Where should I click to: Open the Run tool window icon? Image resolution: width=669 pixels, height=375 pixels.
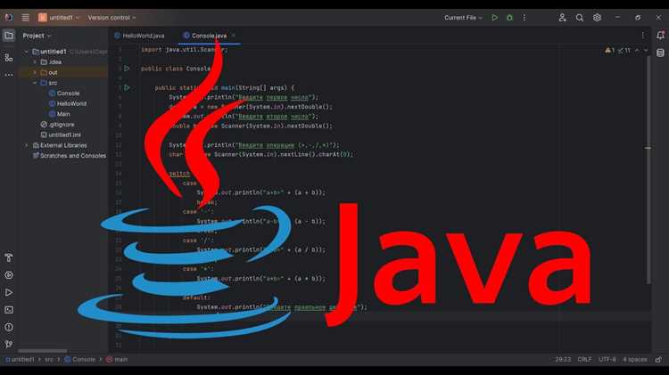[x=9, y=292]
